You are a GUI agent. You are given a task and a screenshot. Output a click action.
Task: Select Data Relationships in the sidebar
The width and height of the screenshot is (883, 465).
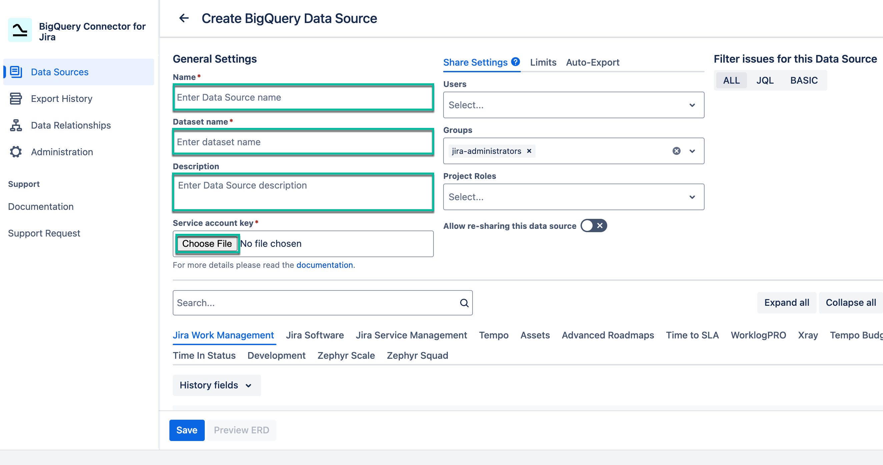coord(70,125)
